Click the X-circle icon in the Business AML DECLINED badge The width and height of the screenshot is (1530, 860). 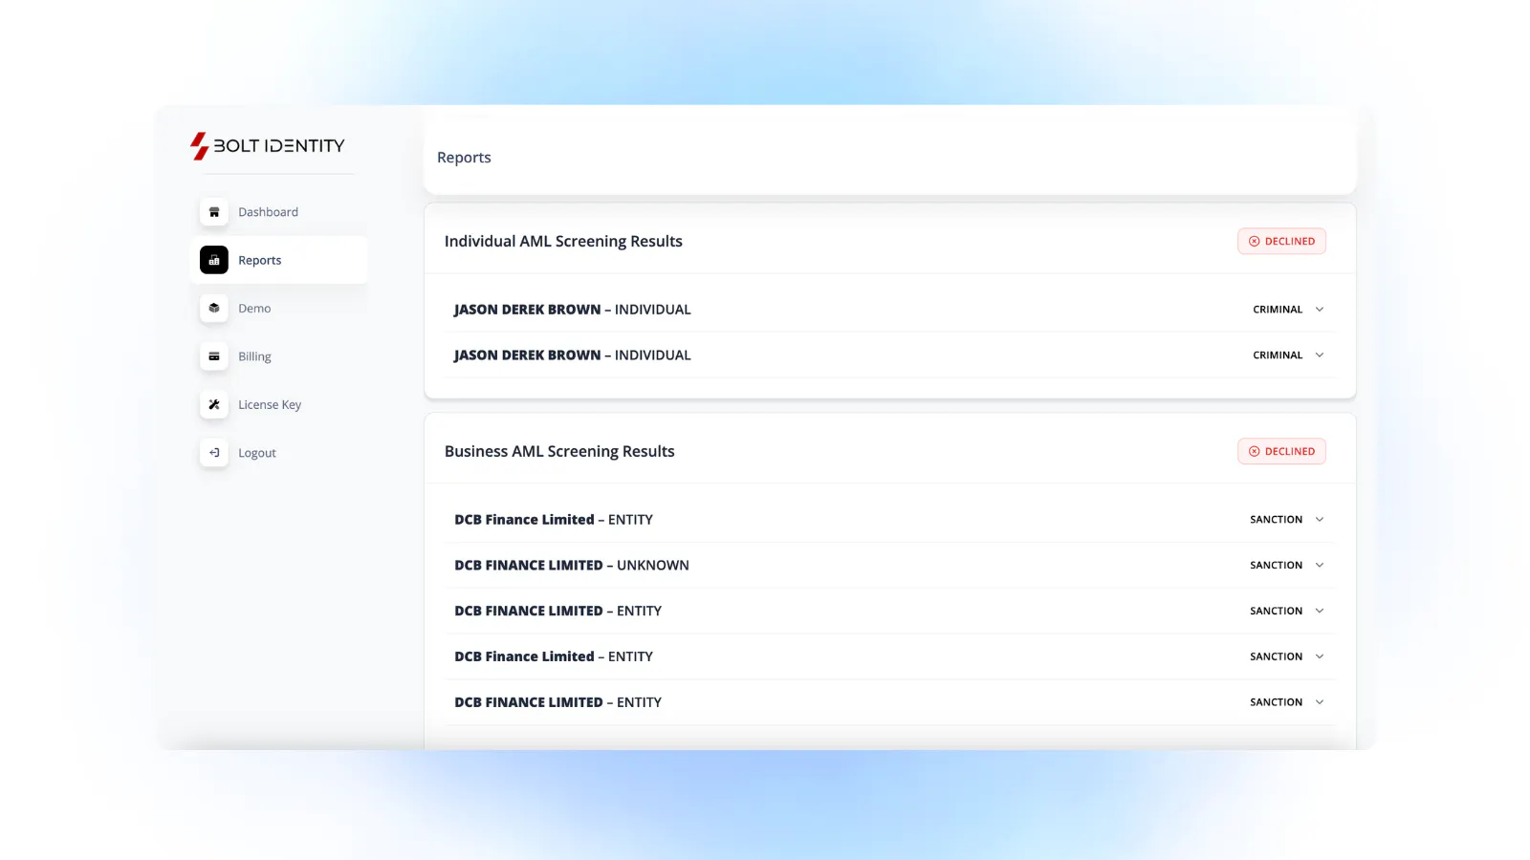tap(1254, 452)
